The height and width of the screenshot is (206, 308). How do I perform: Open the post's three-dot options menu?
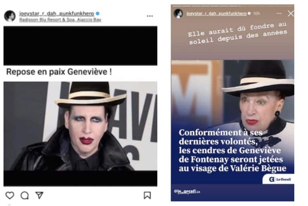pyautogui.click(x=150, y=16)
